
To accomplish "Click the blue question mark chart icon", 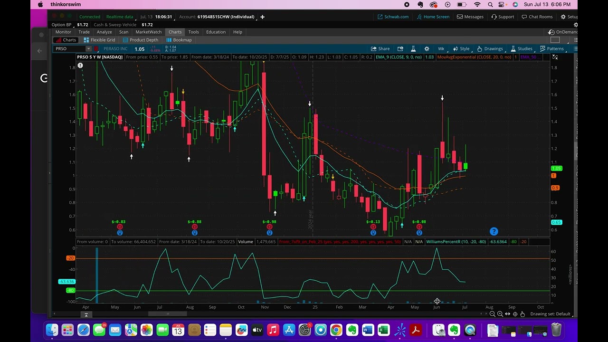I will pyautogui.click(x=494, y=231).
